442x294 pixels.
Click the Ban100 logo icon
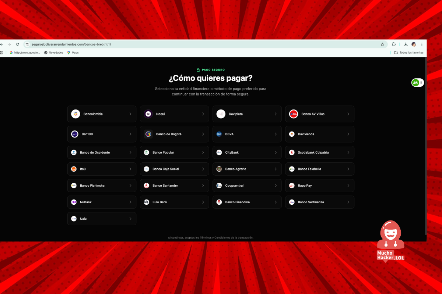click(x=75, y=134)
